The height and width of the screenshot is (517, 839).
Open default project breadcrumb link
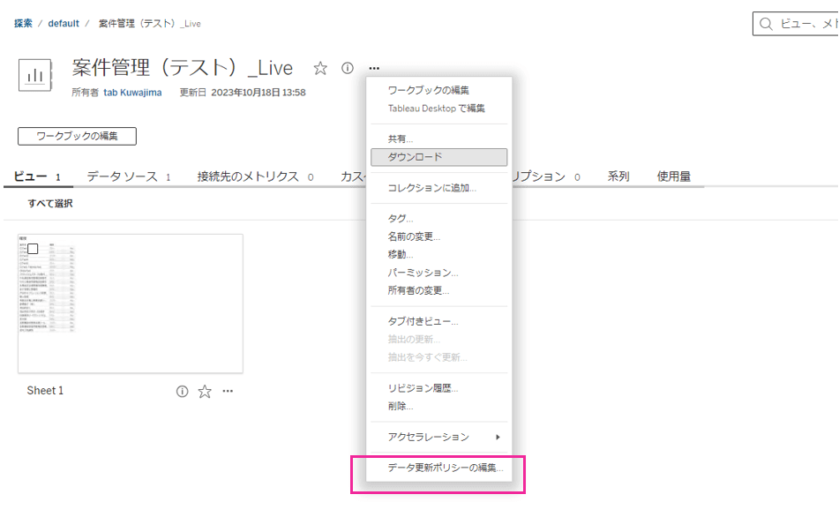point(64,24)
